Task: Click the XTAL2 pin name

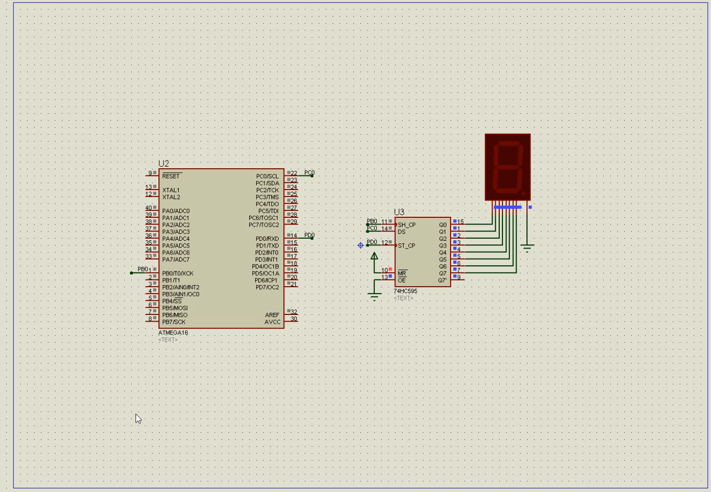Action: point(171,197)
